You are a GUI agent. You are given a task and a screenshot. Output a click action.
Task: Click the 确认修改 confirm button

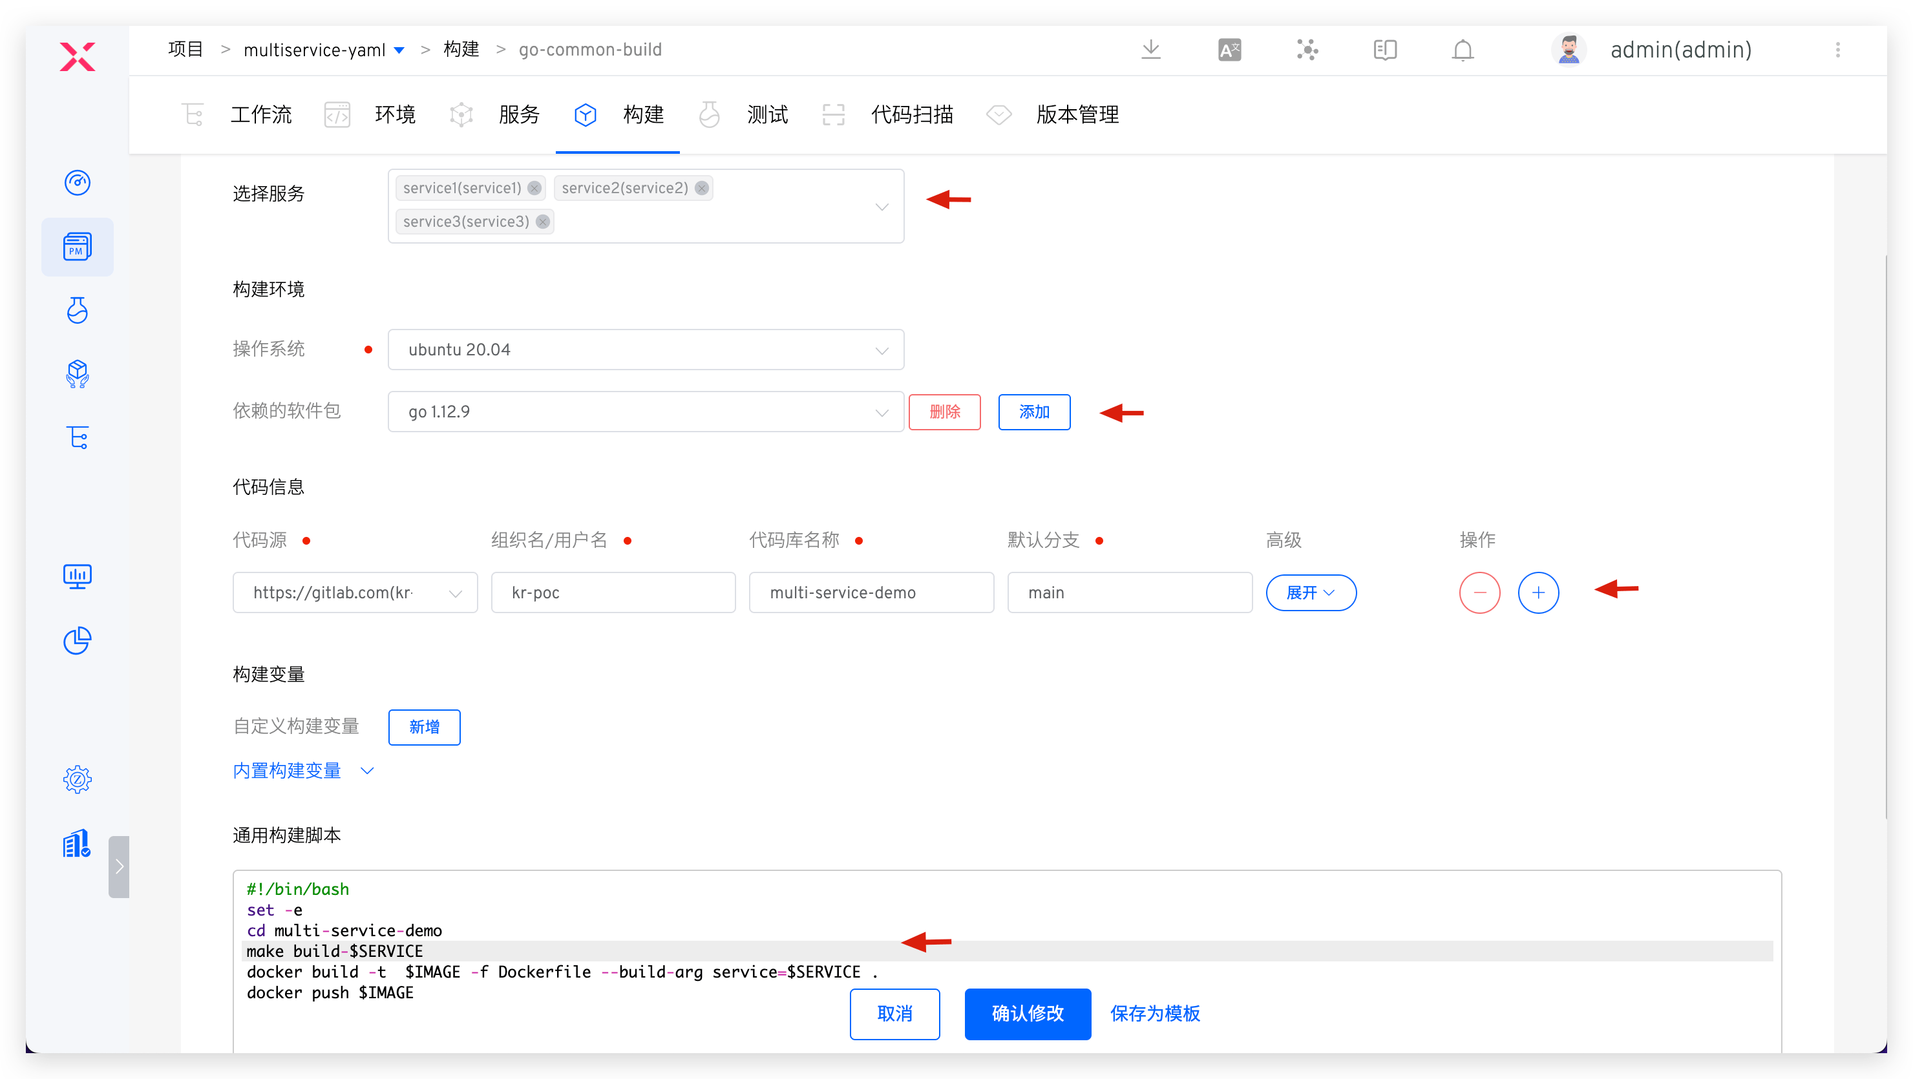(1028, 1014)
